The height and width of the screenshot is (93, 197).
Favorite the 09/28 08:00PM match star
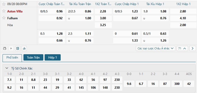tap(4, 4)
